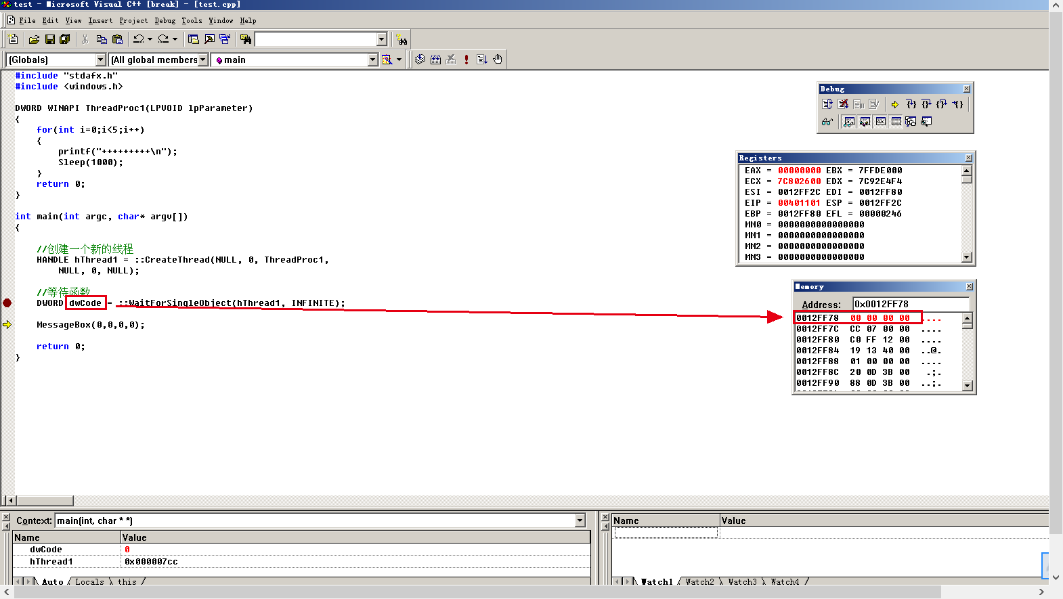Click the Copy toolbar icon
Viewport: 1063px width, 599px height.
[x=102, y=39]
